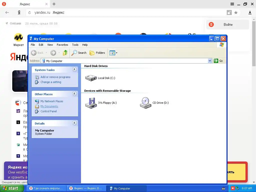Click the icon left of bookmark star
256x192 pixels.
[229, 12]
